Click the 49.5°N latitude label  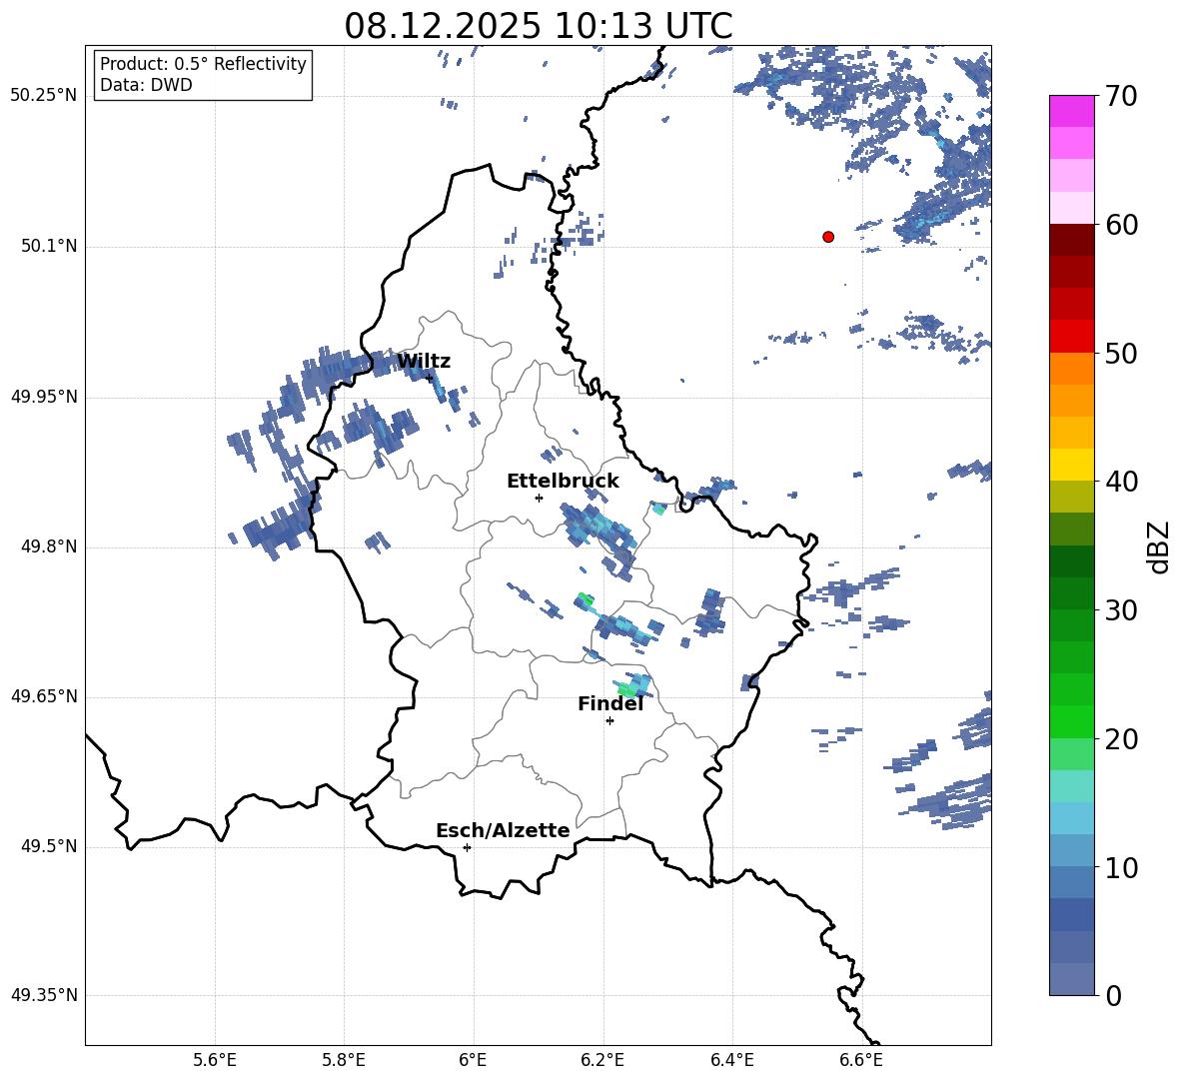(x=48, y=847)
